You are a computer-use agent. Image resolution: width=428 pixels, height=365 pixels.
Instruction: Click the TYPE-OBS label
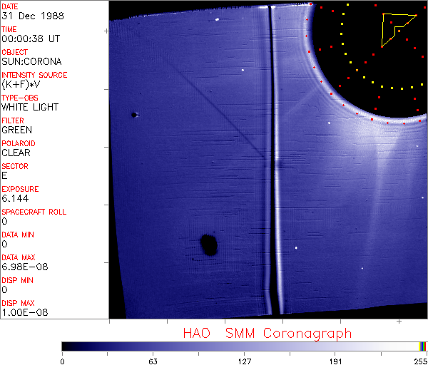tap(20, 98)
